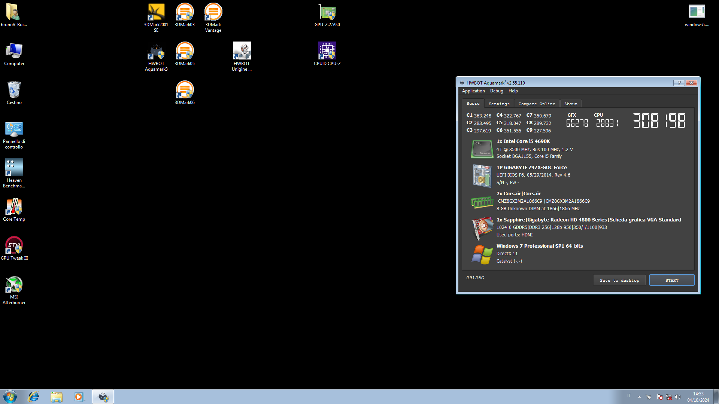Click the 09126C code in Aquamark
719x404 pixels.
(x=475, y=278)
